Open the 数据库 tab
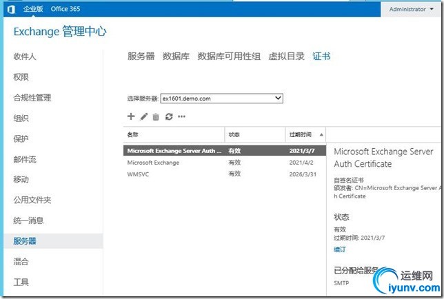The image size is (444, 299). point(176,56)
